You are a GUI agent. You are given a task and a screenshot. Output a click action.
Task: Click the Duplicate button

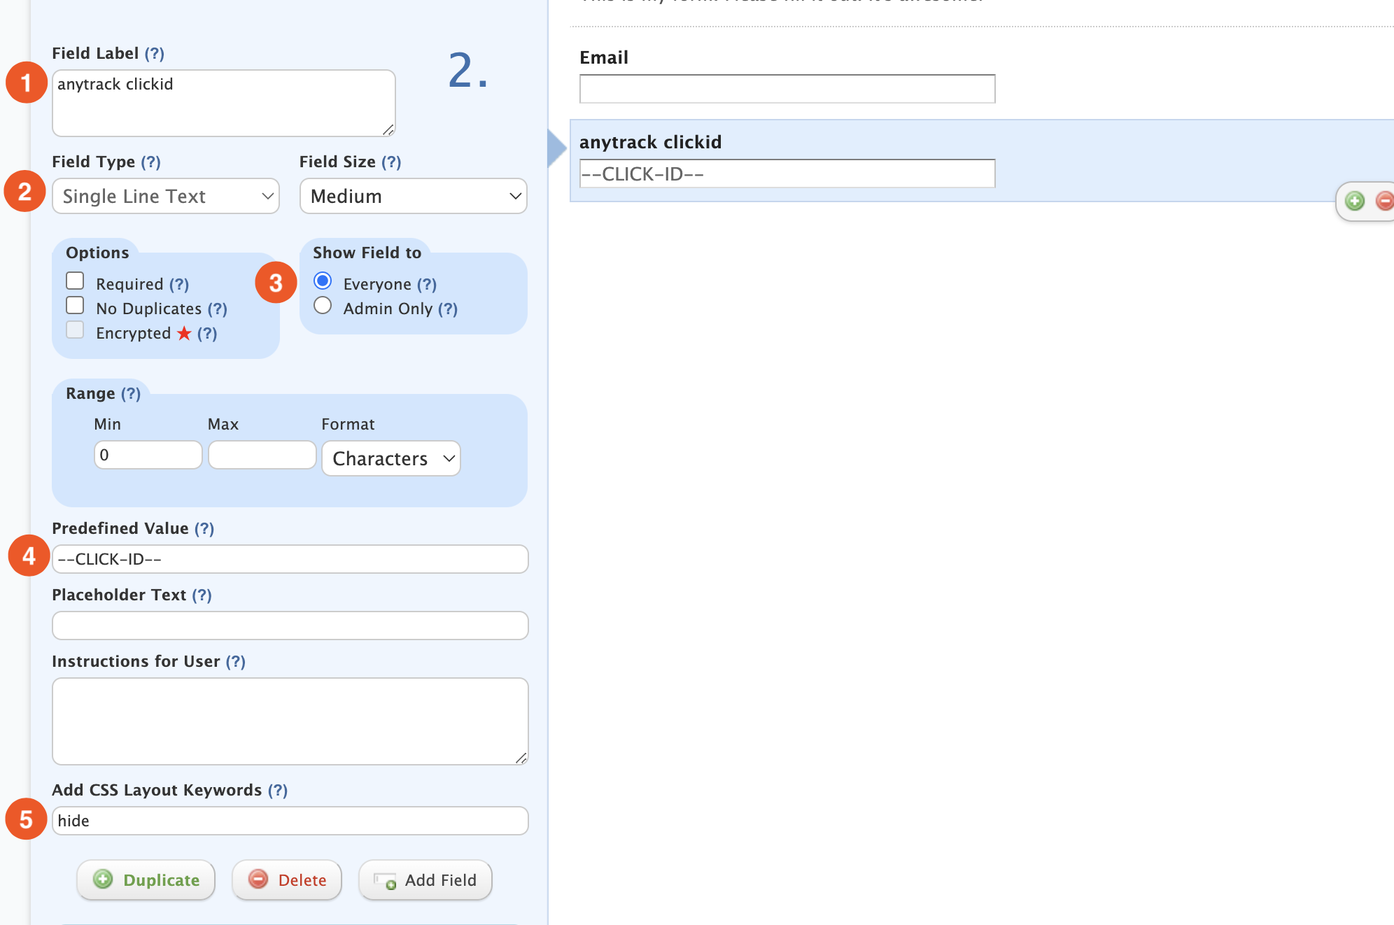146,880
